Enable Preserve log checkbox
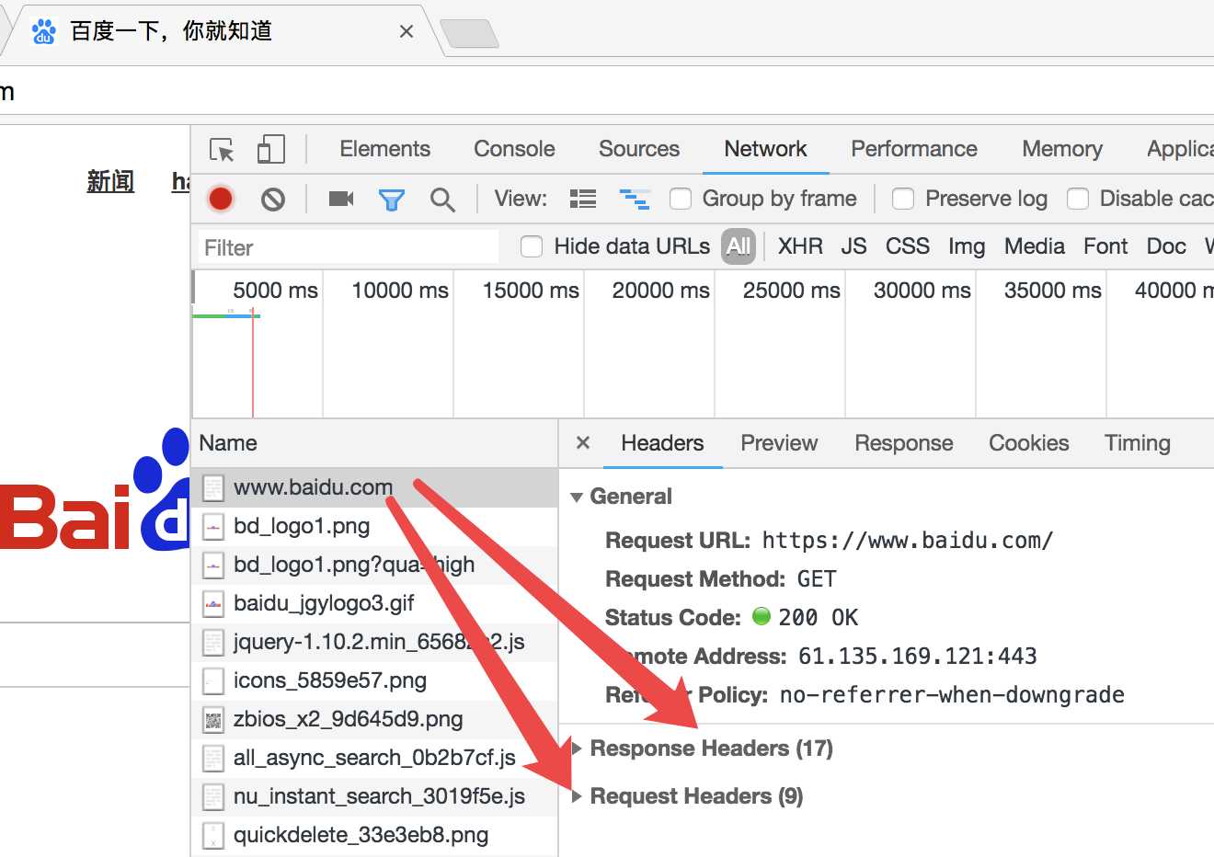This screenshot has width=1214, height=857. pyautogui.click(x=903, y=199)
